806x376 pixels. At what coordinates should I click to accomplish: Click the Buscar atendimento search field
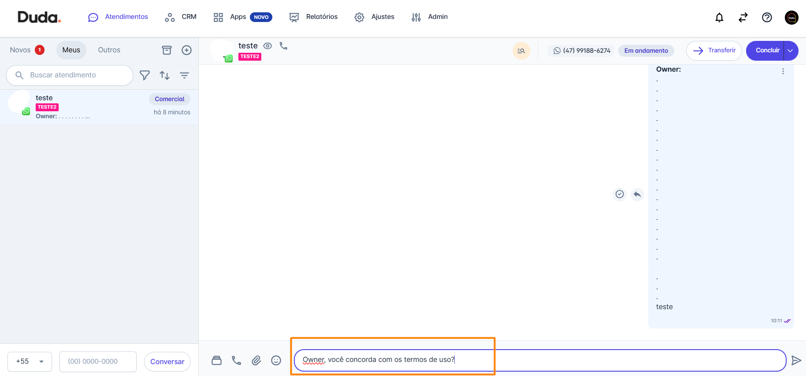click(x=70, y=75)
